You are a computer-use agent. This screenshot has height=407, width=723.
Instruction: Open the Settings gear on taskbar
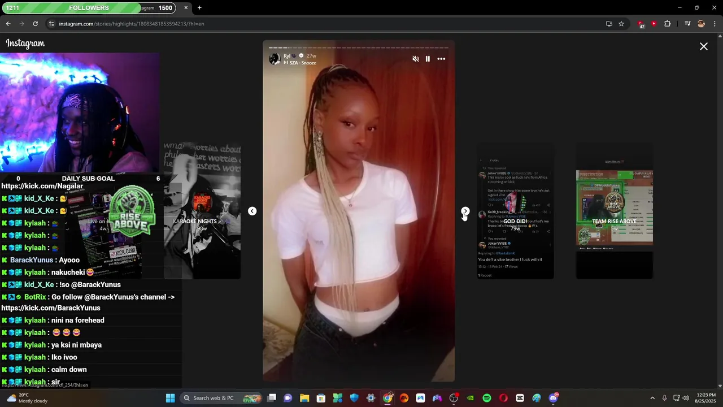tap(371, 398)
